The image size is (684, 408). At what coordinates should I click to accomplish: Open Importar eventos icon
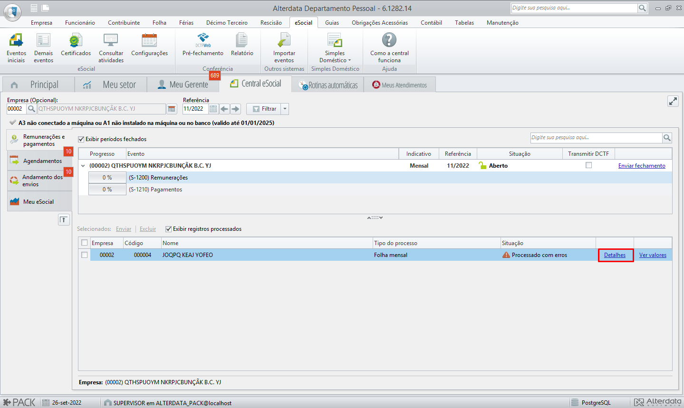[x=284, y=48]
